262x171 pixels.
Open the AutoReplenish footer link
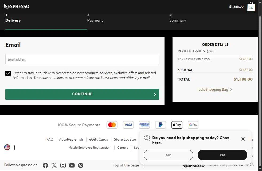tap(71, 139)
